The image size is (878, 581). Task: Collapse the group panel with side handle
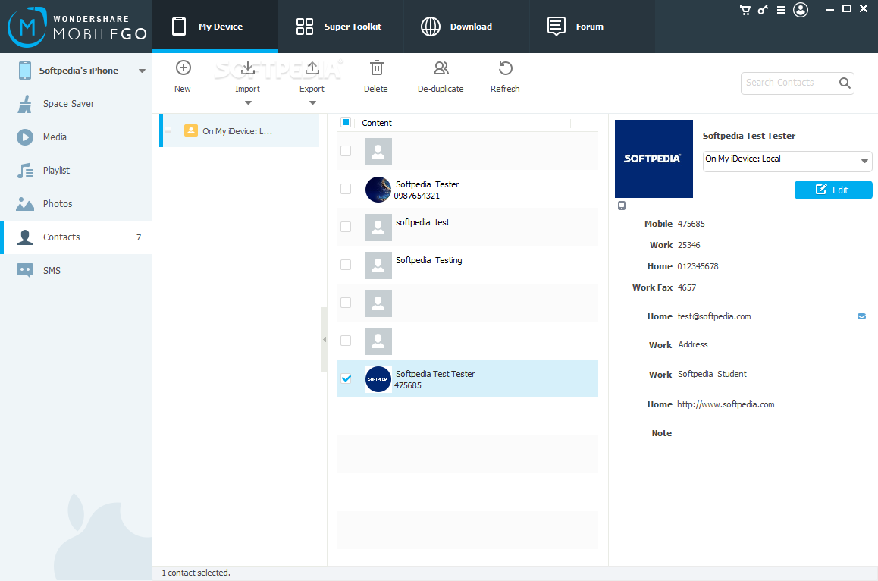click(x=325, y=340)
